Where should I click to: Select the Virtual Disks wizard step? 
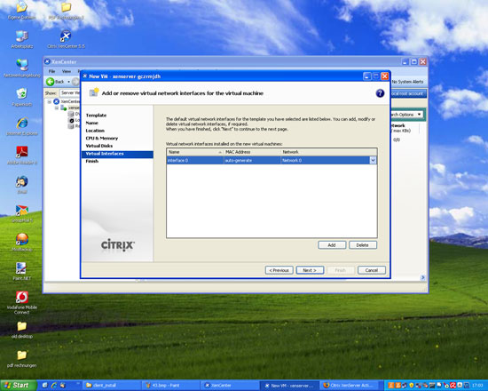(x=99, y=146)
